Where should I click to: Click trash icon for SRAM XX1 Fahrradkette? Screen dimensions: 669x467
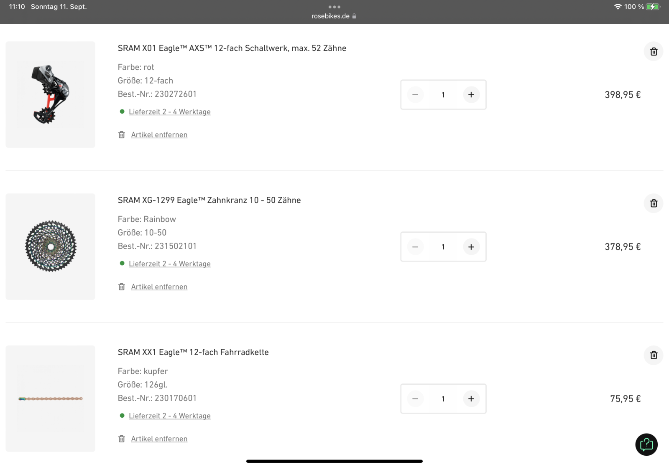(x=654, y=355)
